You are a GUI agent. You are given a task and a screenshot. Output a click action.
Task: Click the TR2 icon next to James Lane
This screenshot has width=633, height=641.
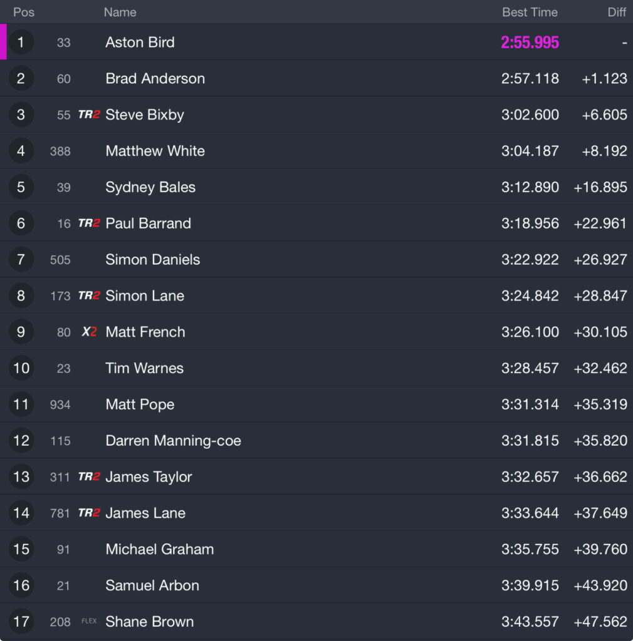tap(89, 513)
